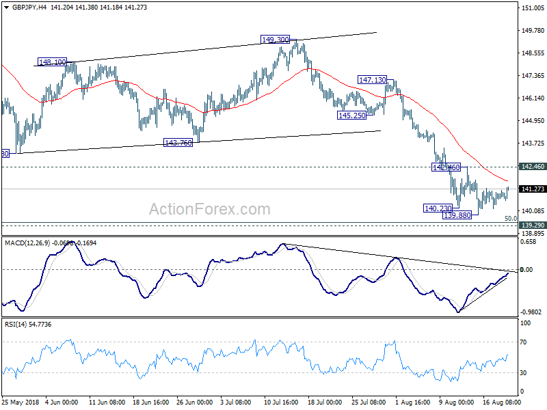Click the 140.230 price label
This screenshot has width=547, height=410.
[438, 208]
